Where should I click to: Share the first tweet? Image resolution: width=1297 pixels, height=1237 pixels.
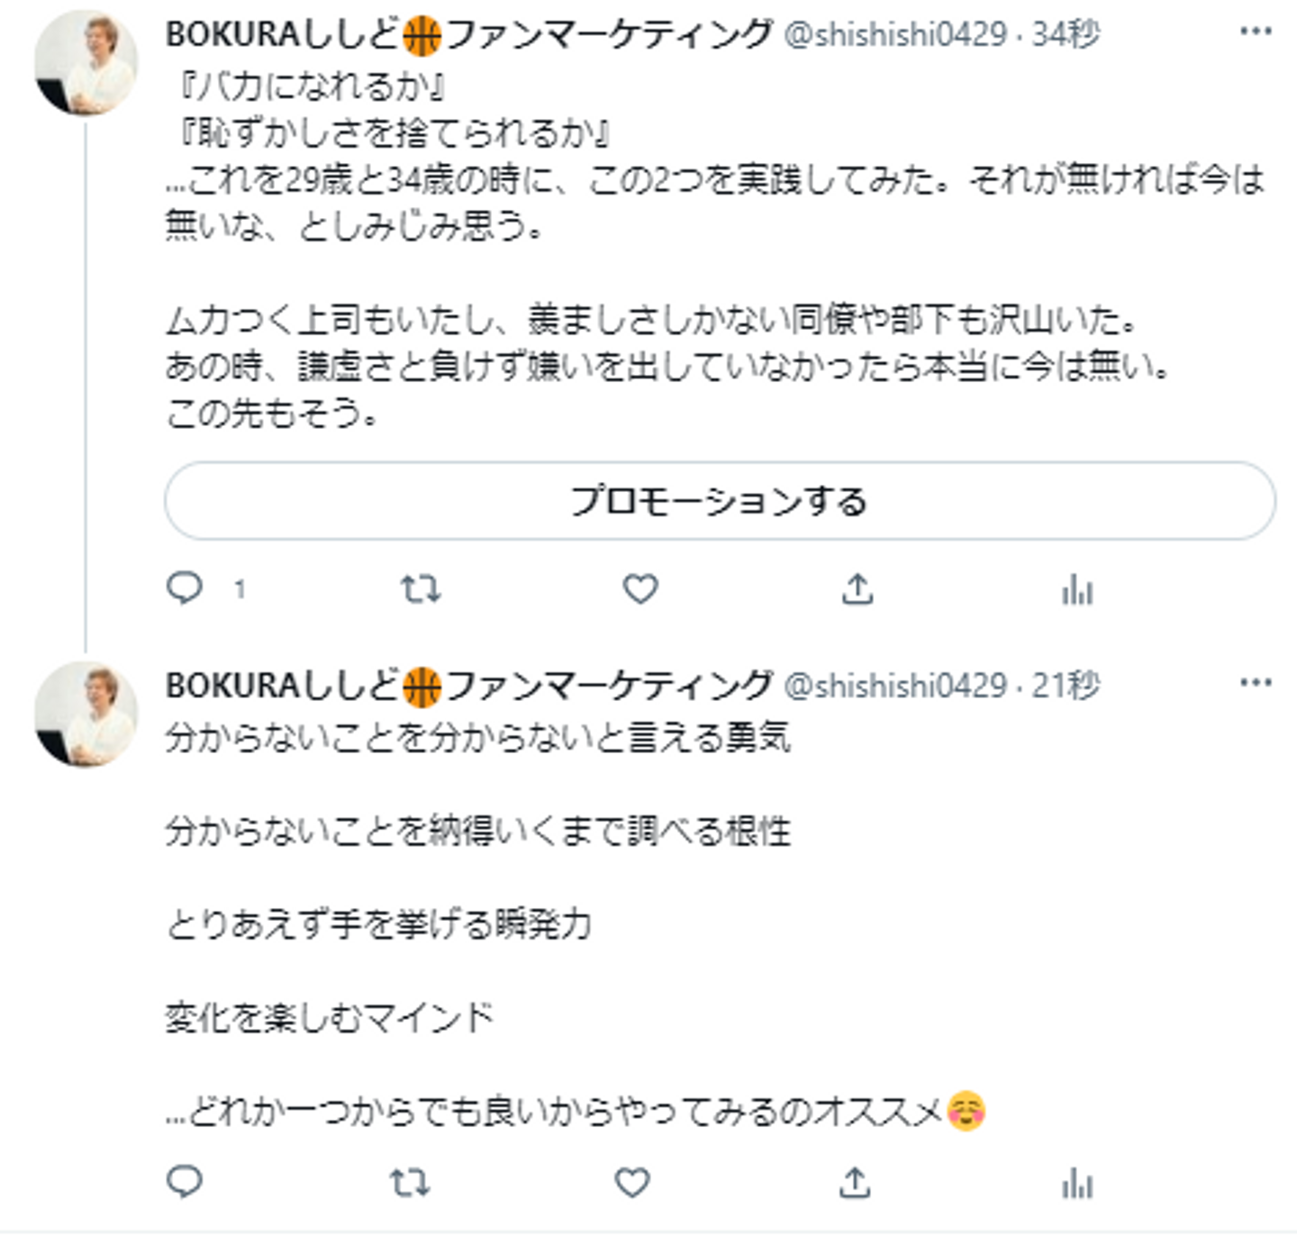pyautogui.click(x=857, y=589)
